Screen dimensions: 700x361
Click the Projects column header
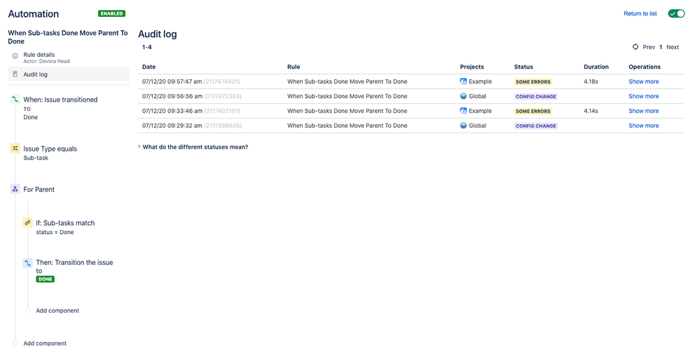click(472, 67)
